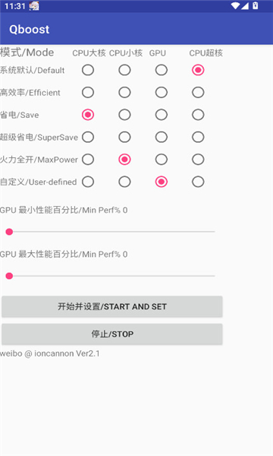
Task: Select User-defined mode for CPU超核
Action: tap(198, 182)
